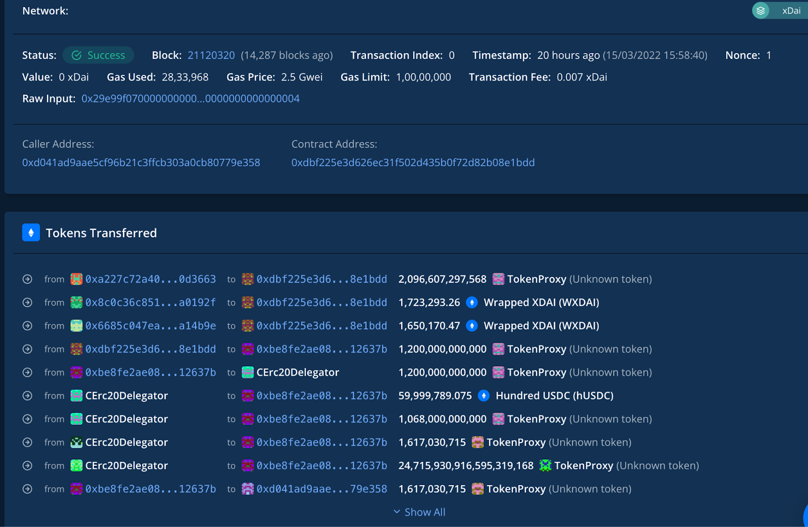
Task: Select amount 2,096,607,297,568
Action: click(x=442, y=279)
